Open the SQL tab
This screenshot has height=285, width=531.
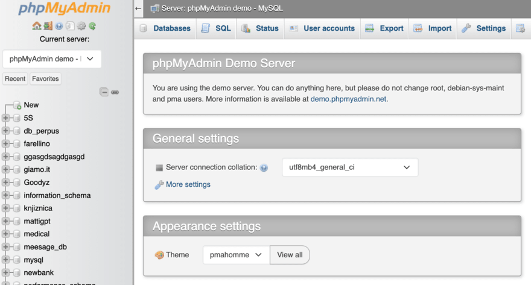tap(216, 28)
